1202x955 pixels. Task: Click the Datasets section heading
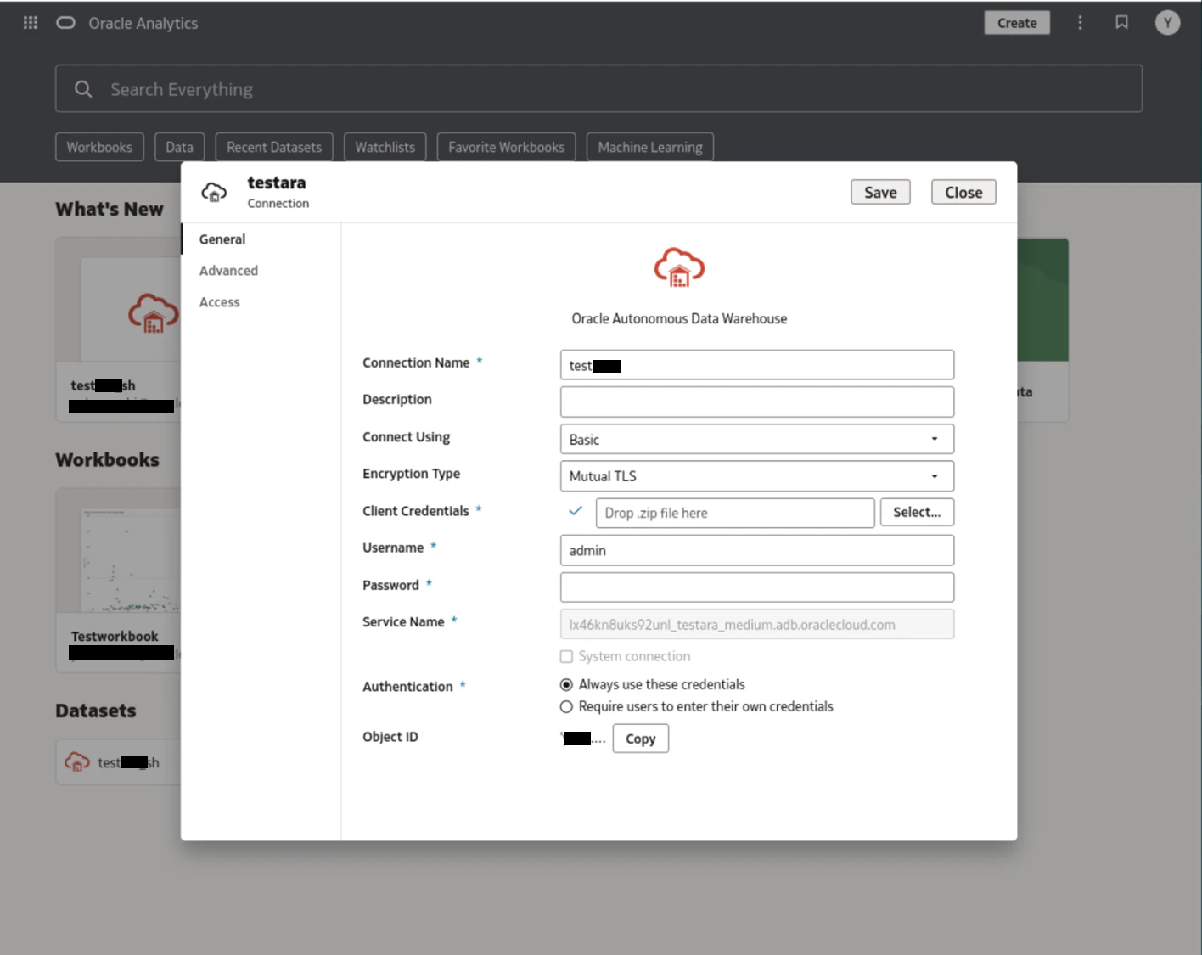click(x=96, y=711)
